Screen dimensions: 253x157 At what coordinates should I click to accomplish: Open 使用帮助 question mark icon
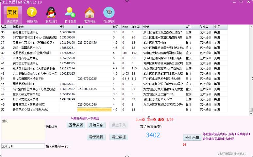32,15
